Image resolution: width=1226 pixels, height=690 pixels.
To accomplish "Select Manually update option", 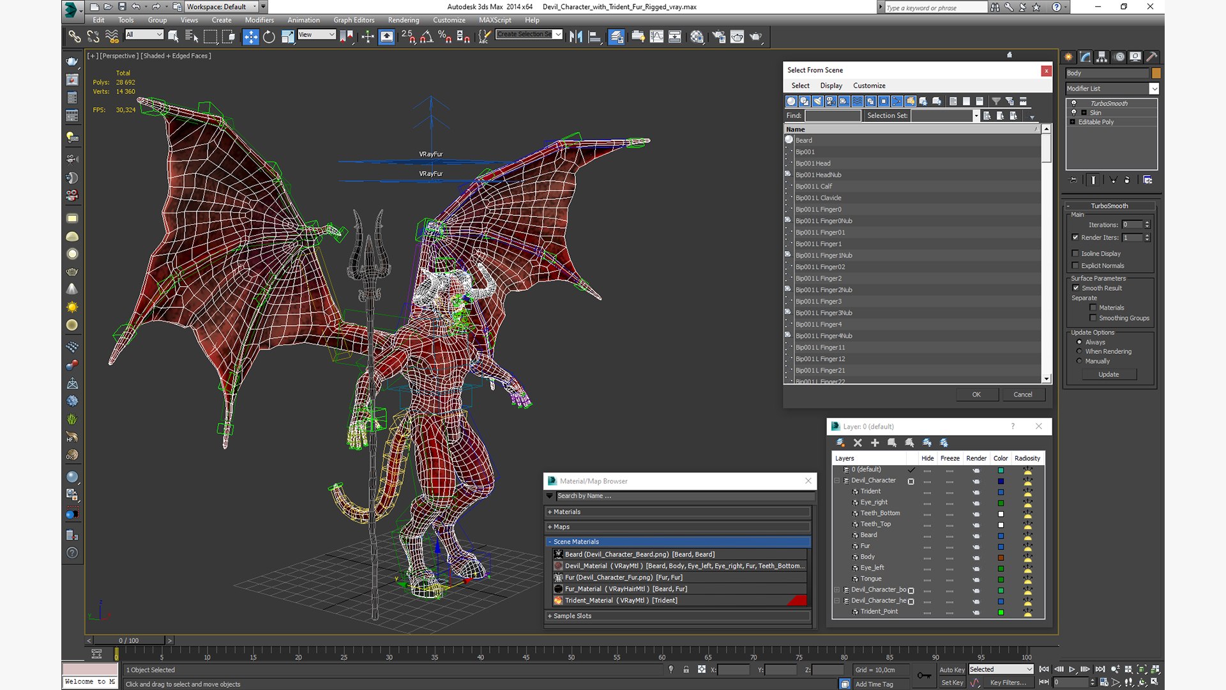I will [x=1080, y=361].
